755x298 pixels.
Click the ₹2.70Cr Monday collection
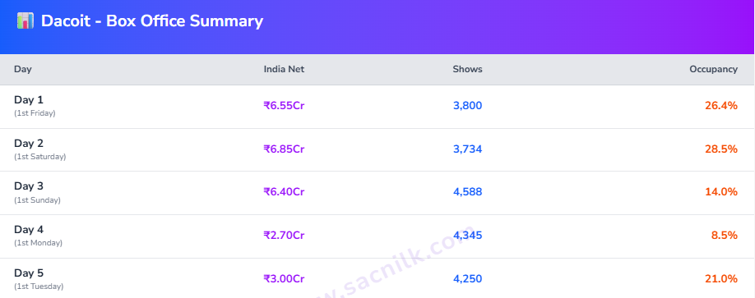[x=284, y=236]
